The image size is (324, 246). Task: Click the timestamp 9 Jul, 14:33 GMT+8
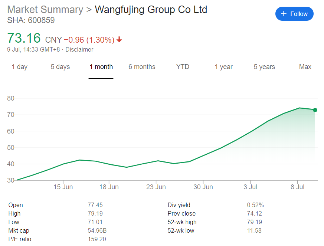tap(33, 50)
